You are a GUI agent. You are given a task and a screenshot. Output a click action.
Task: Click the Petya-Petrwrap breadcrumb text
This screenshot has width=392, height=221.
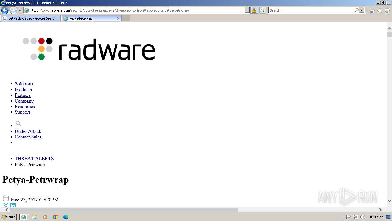30,165
